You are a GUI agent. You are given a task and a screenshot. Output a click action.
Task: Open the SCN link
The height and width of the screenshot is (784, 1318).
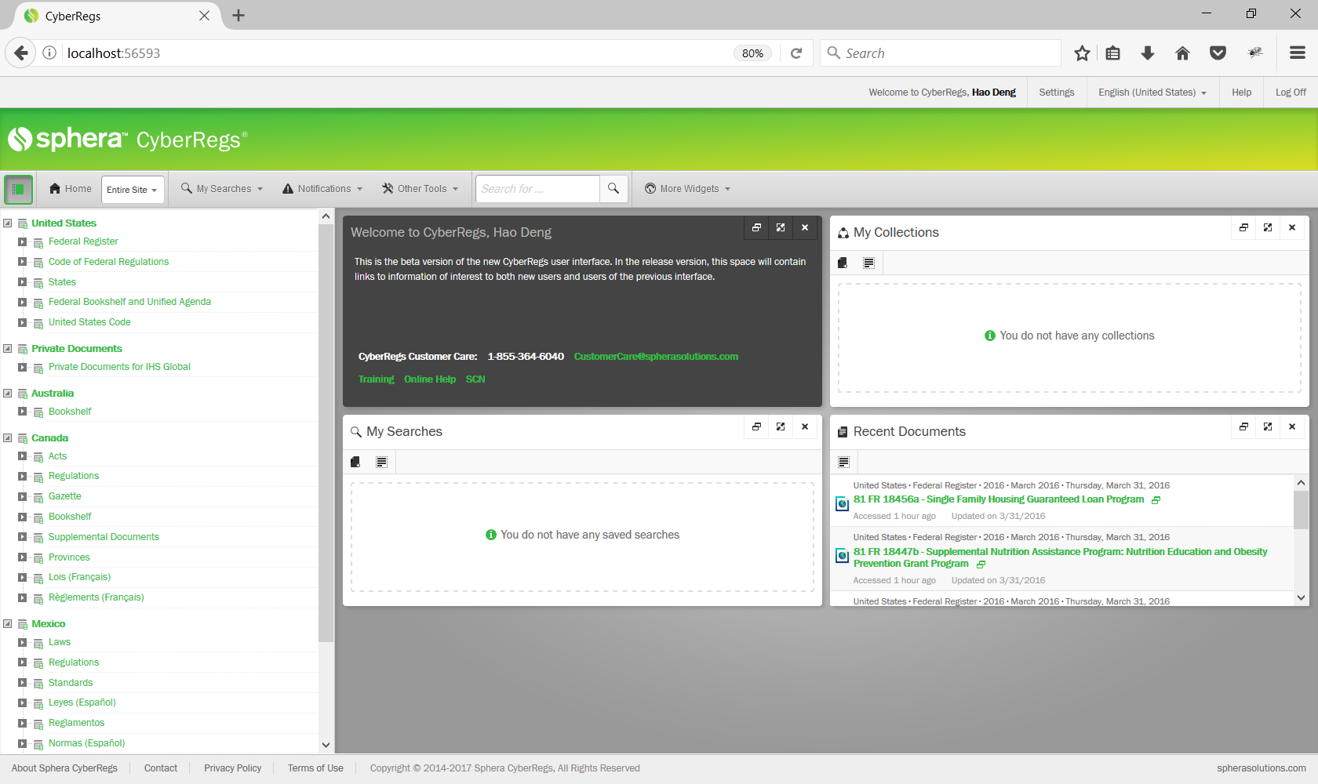[475, 379]
